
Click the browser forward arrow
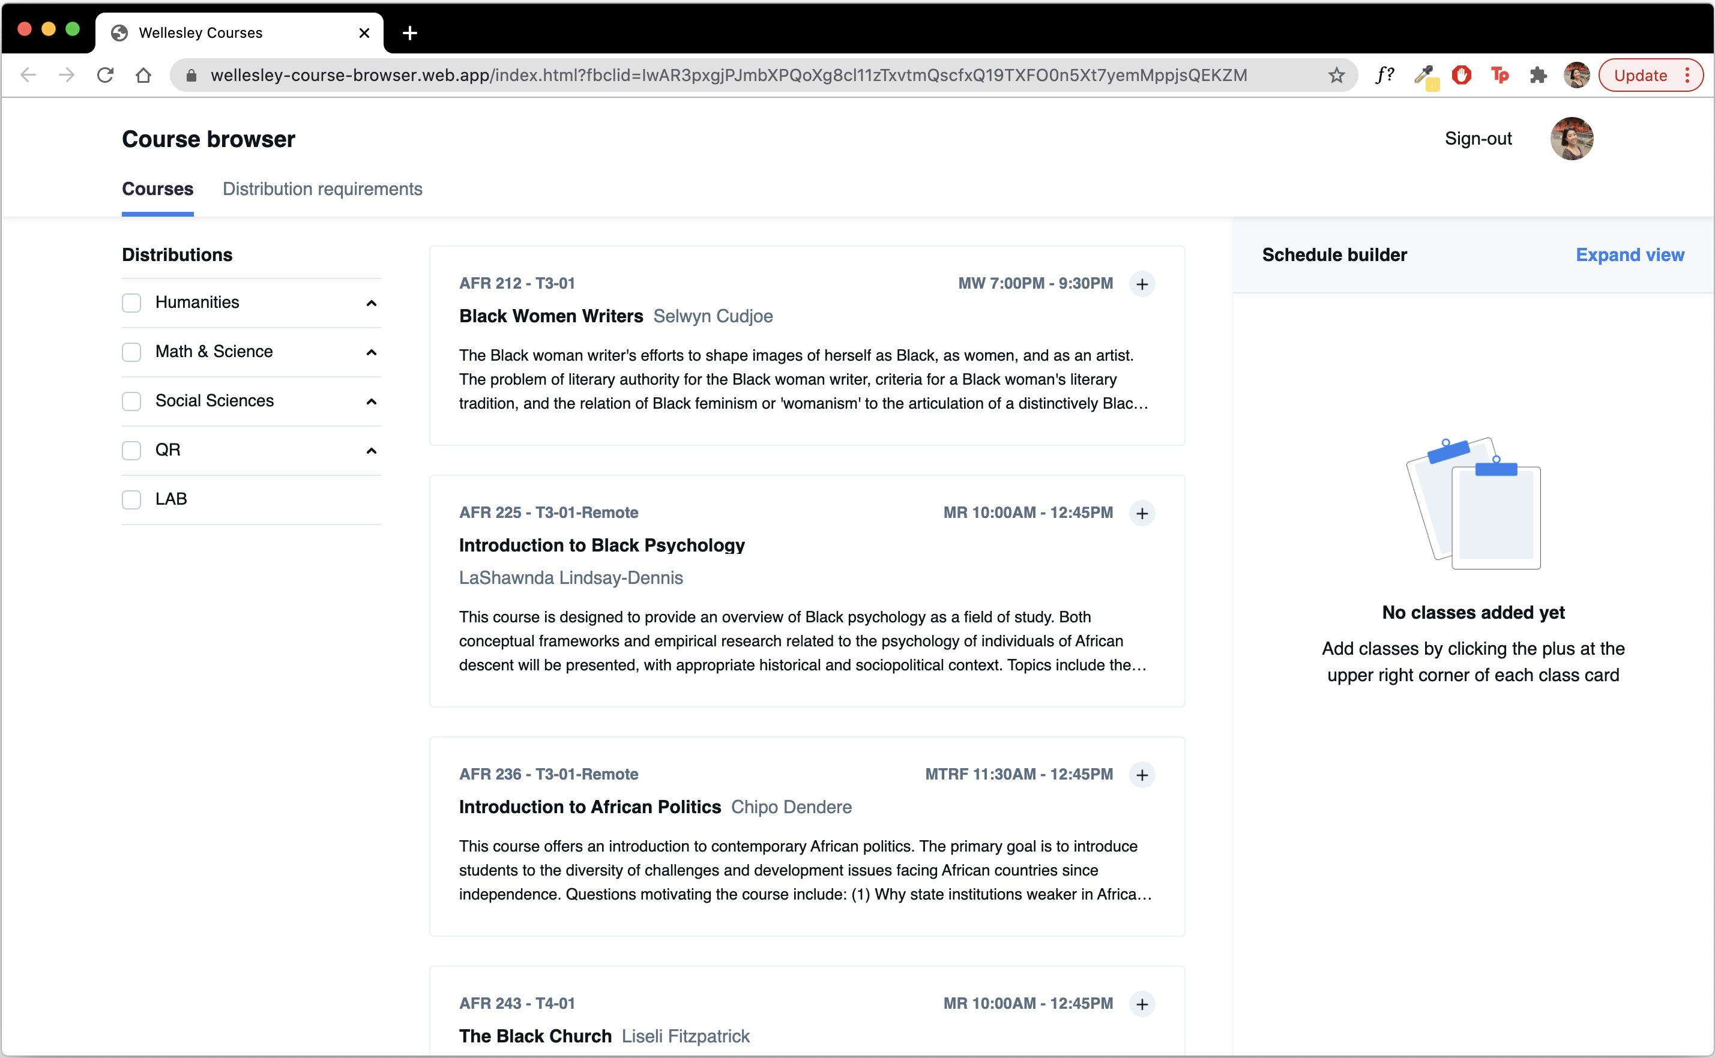click(x=67, y=75)
